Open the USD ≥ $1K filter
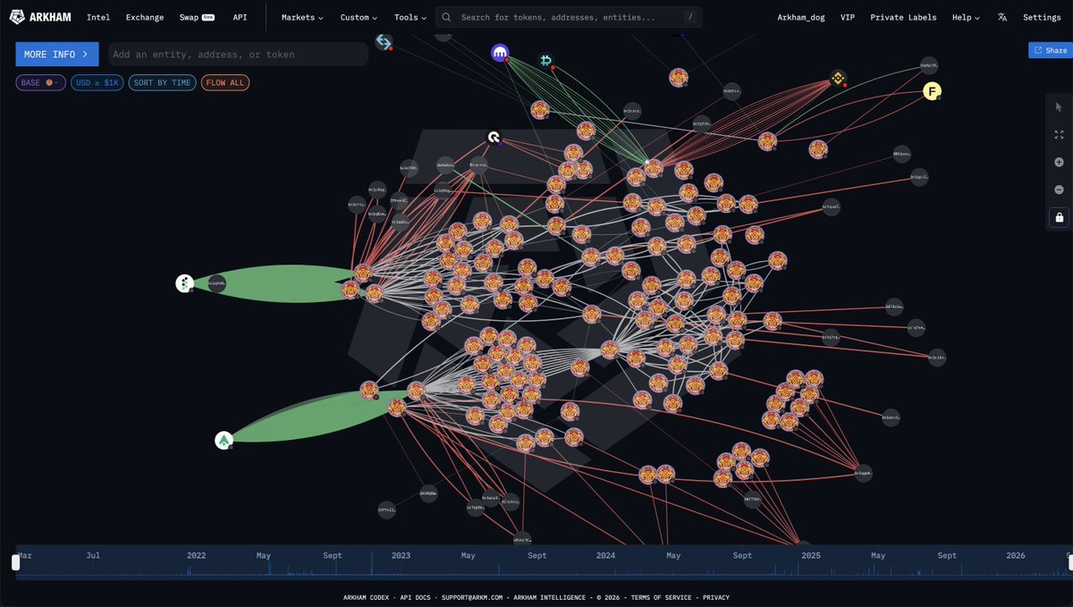Screen dimensions: 1073x607 (97, 82)
